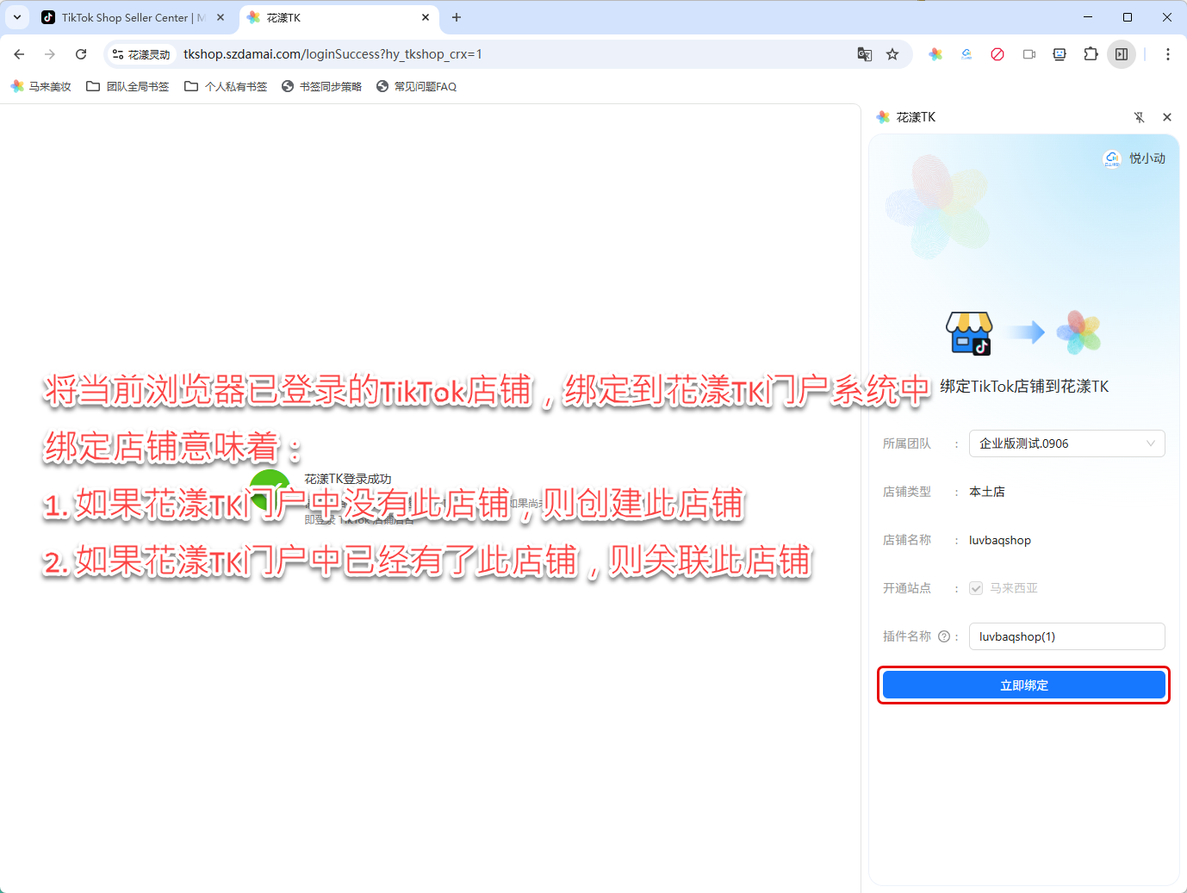Open the 常见问题FAQ bookmark link
The width and height of the screenshot is (1187, 893).
(416, 86)
